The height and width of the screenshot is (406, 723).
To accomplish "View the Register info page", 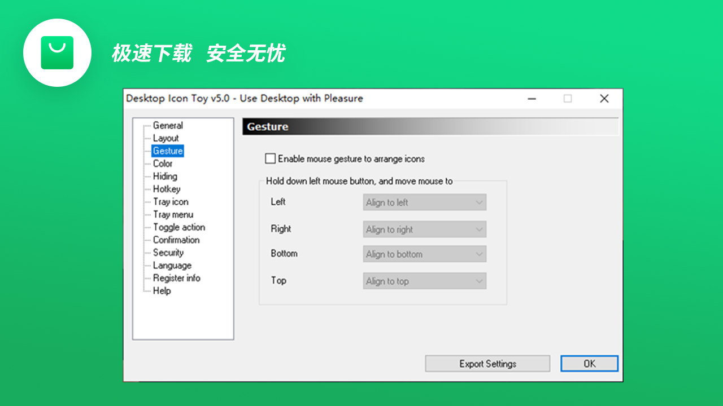I will click(176, 277).
